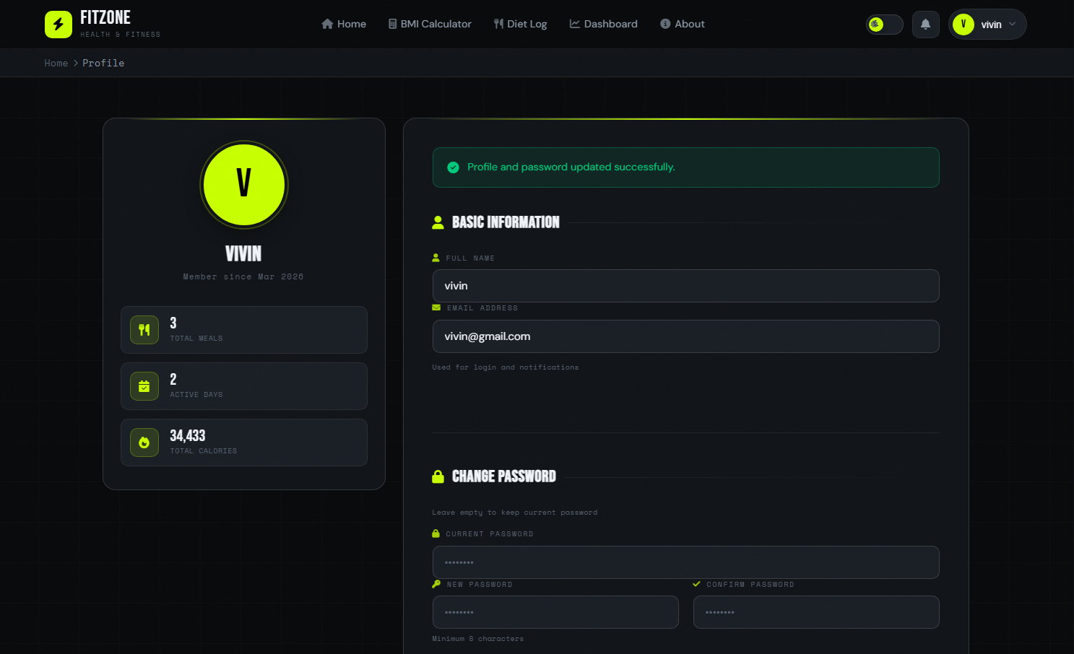Click the VIVIN profile name heading
This screenshot has height=654, width=1074.
[x=243, y=254]
